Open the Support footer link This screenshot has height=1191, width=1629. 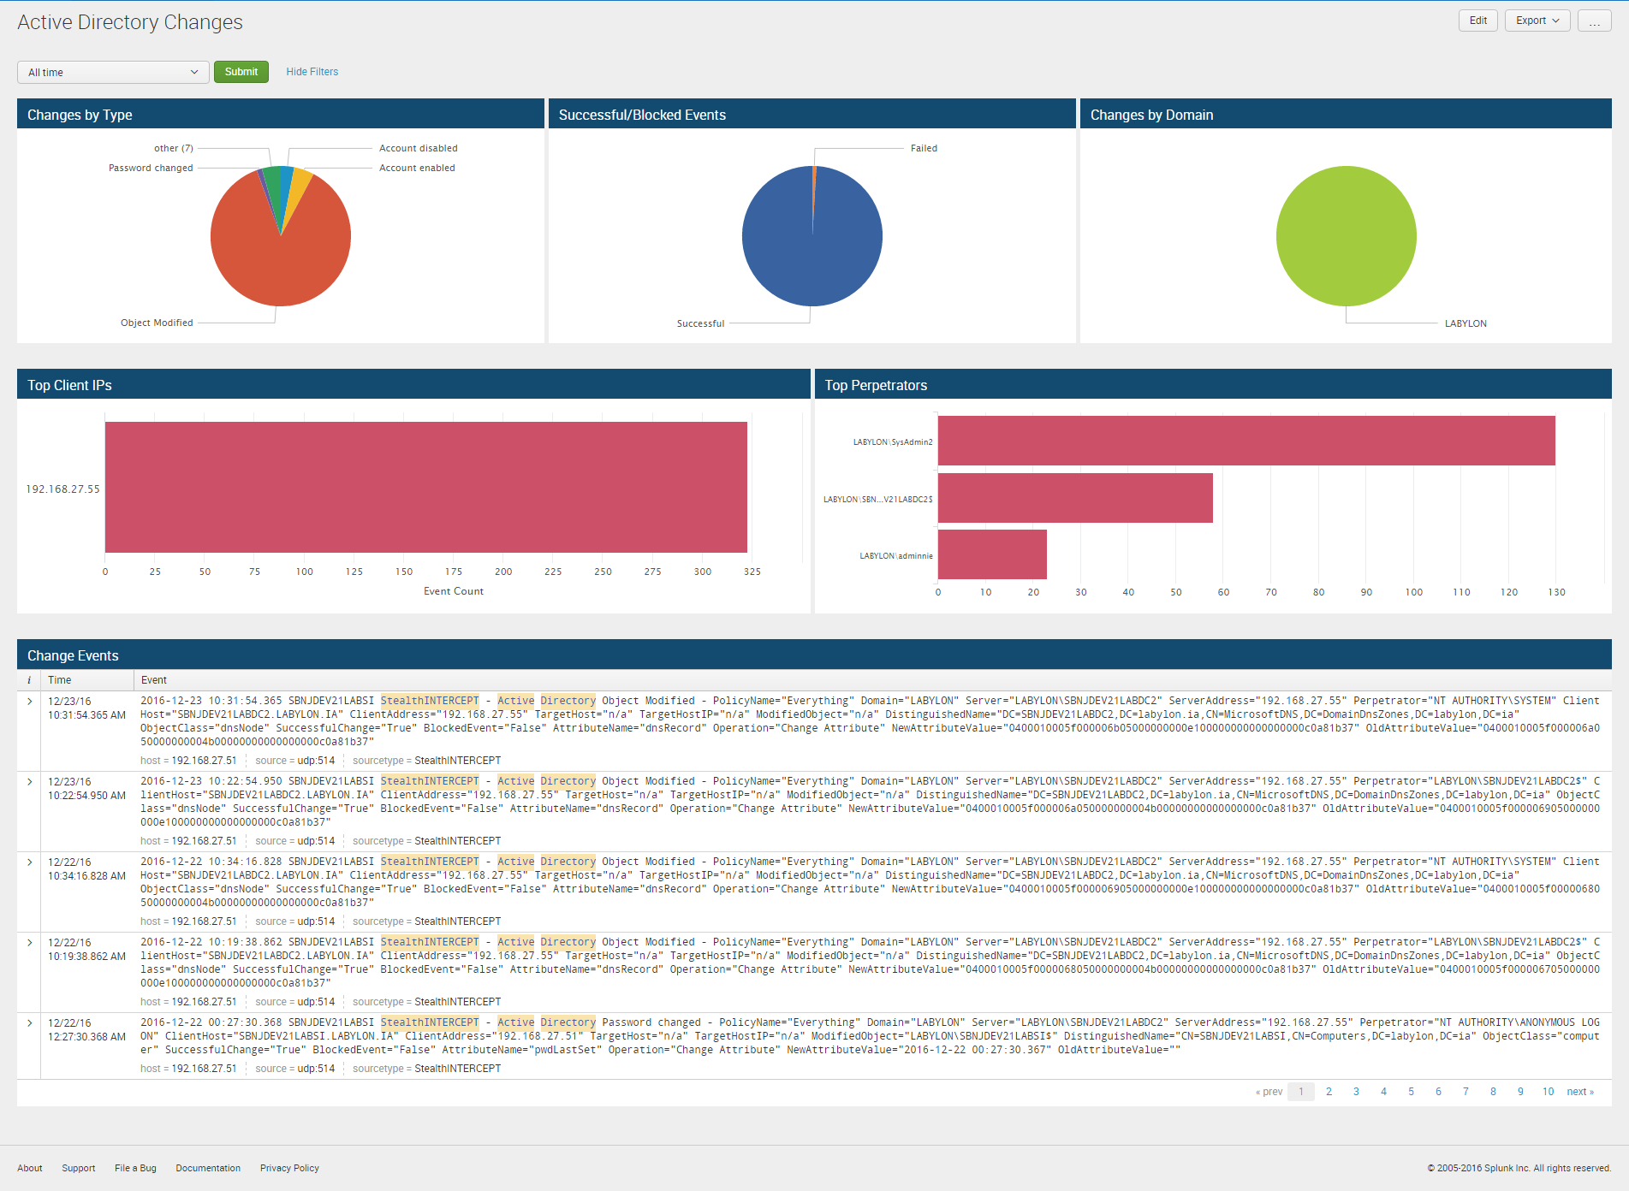[x=79, y=1168]
